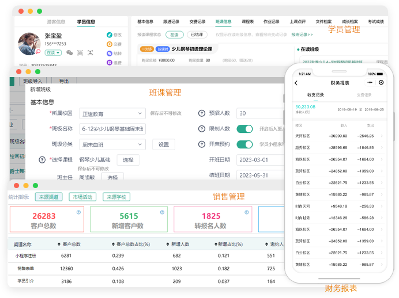Open the 基本信息 tab in student management
Image resolution: width=399 pixels, height=298 pixels.
tap(145, 22)
